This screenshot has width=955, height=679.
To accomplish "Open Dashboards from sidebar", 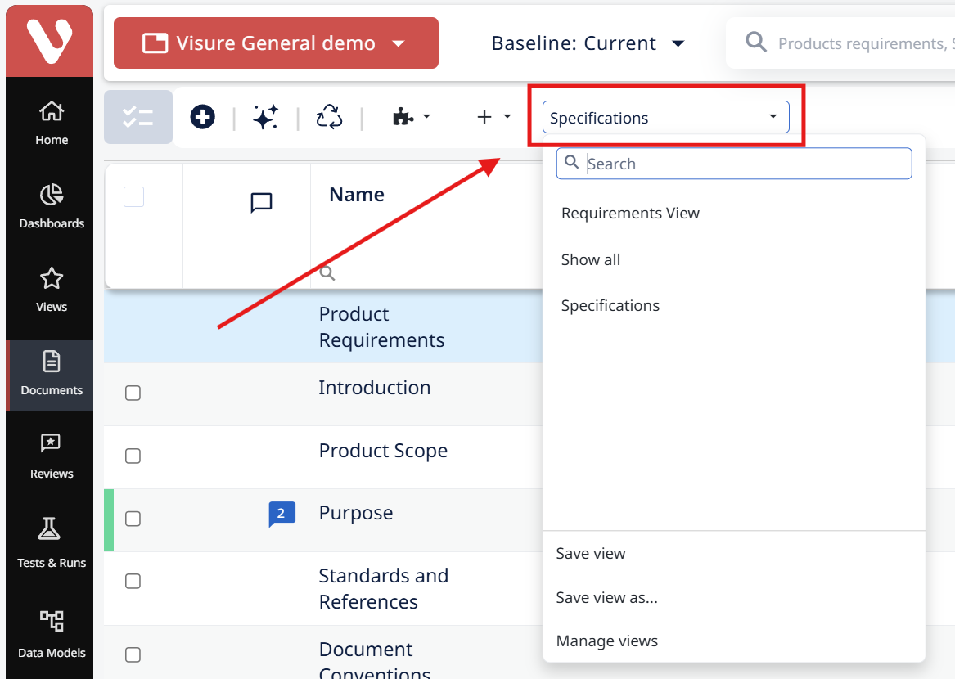I will (52, 207).
